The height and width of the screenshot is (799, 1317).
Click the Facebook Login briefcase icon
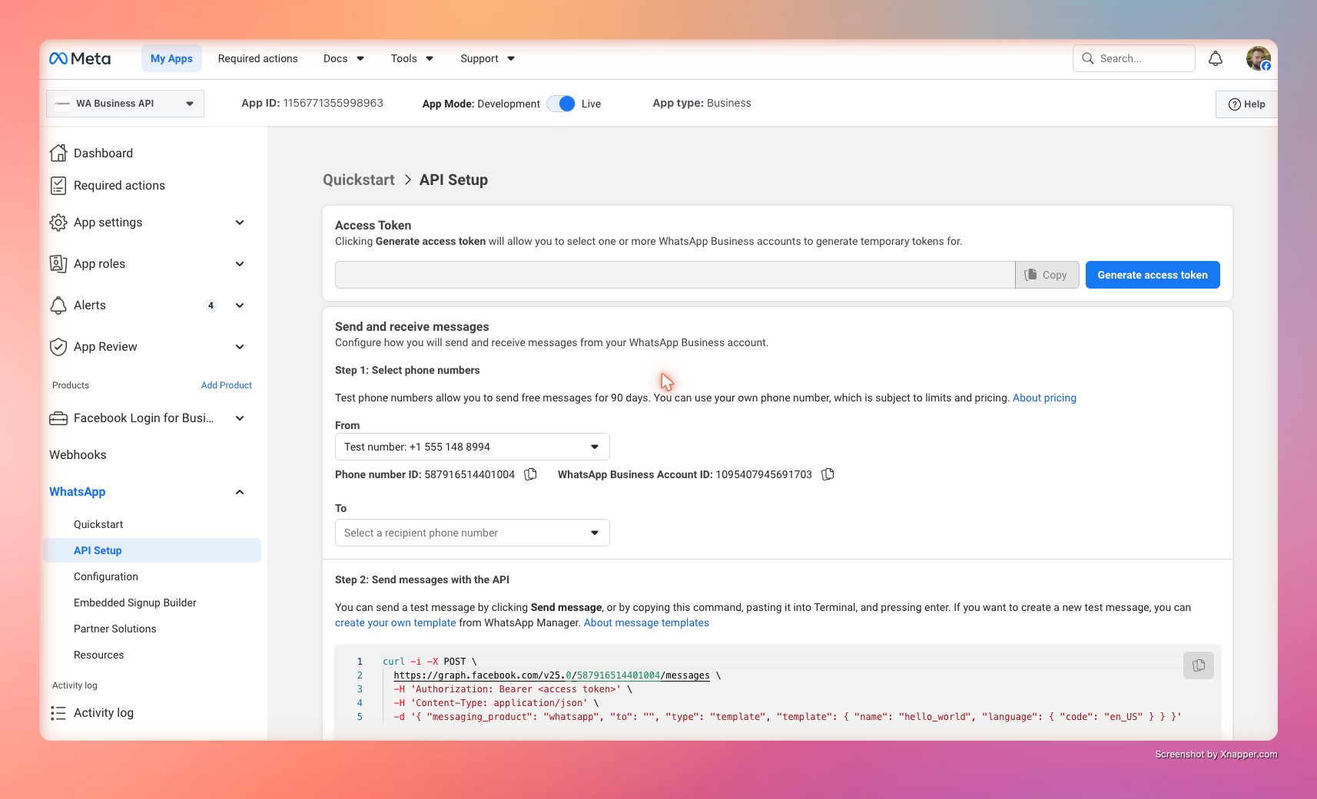pyautogui.click(x=58, y=418)
